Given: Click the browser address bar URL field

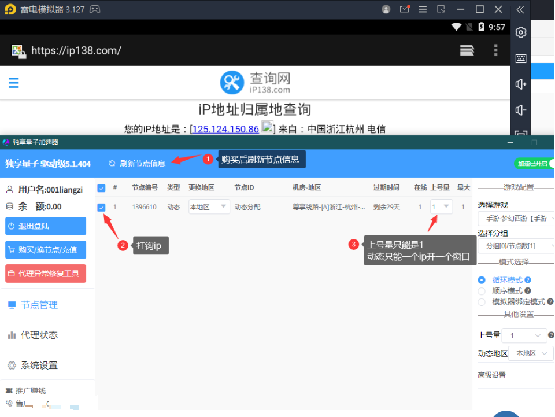Looking at the screenshot, I should pyautogui.click(x=76, y=50).
